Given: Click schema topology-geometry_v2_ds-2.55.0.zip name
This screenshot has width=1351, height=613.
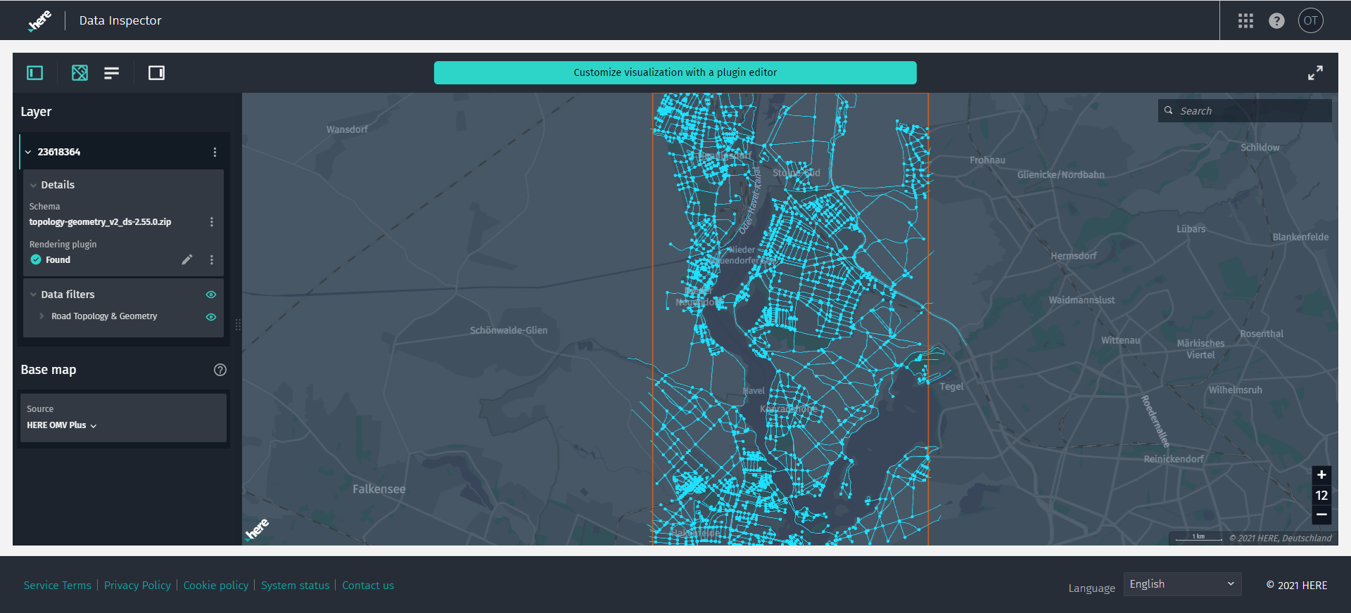Looking at the screenshot, I should pyautogui.click(x=100, y=221).
